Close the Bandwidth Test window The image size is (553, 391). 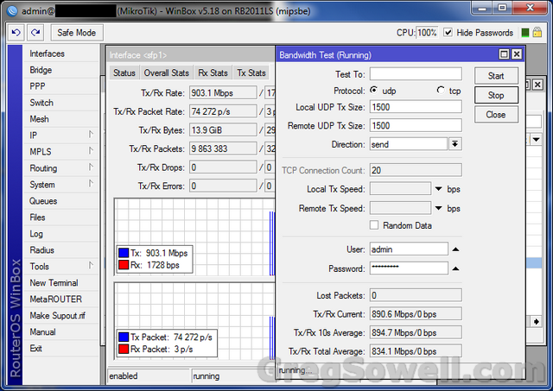(x=517, y=54)
